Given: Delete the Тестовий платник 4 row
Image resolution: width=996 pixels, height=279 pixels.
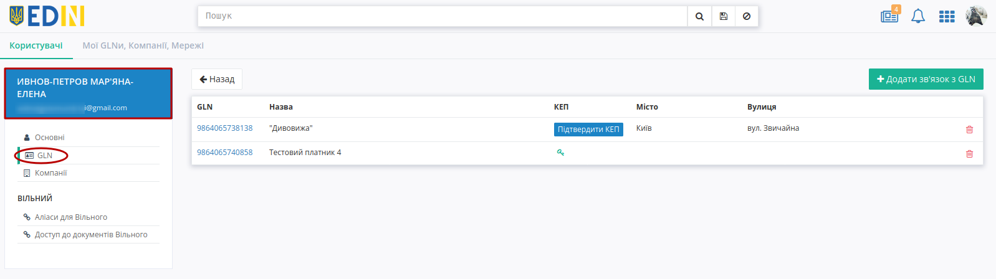Looking at the screenshot, I should pyautogui.click(x=969, y=154).
